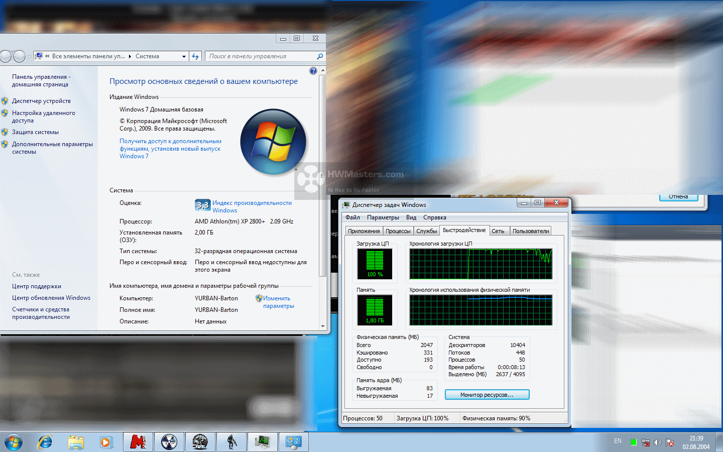Click the address bar computer icon
The image size is (723, 452).
[39, 56]
